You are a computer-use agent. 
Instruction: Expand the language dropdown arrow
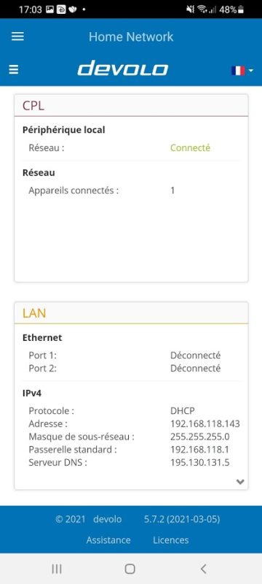251,70
